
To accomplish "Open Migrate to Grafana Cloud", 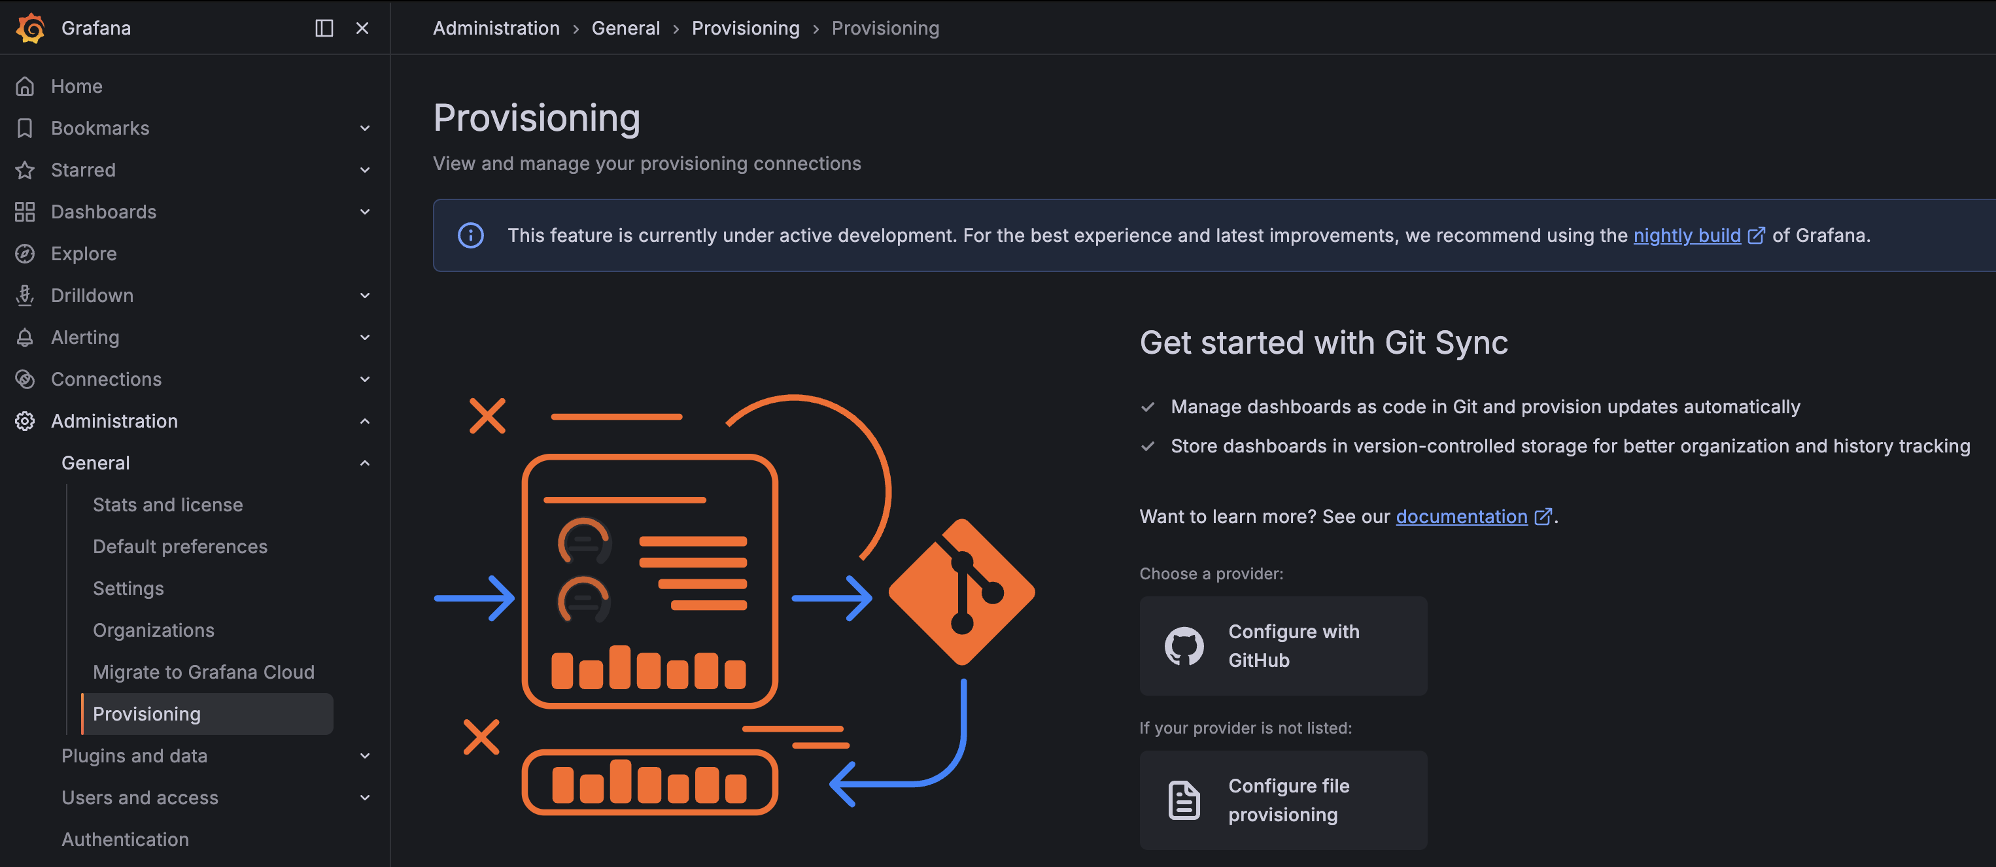I will point(203,671).
